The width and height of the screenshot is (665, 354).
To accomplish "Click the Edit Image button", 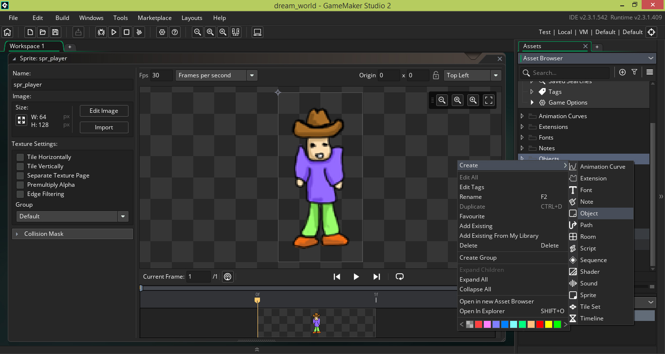I will pyautogui.click(x=104, y=111).
